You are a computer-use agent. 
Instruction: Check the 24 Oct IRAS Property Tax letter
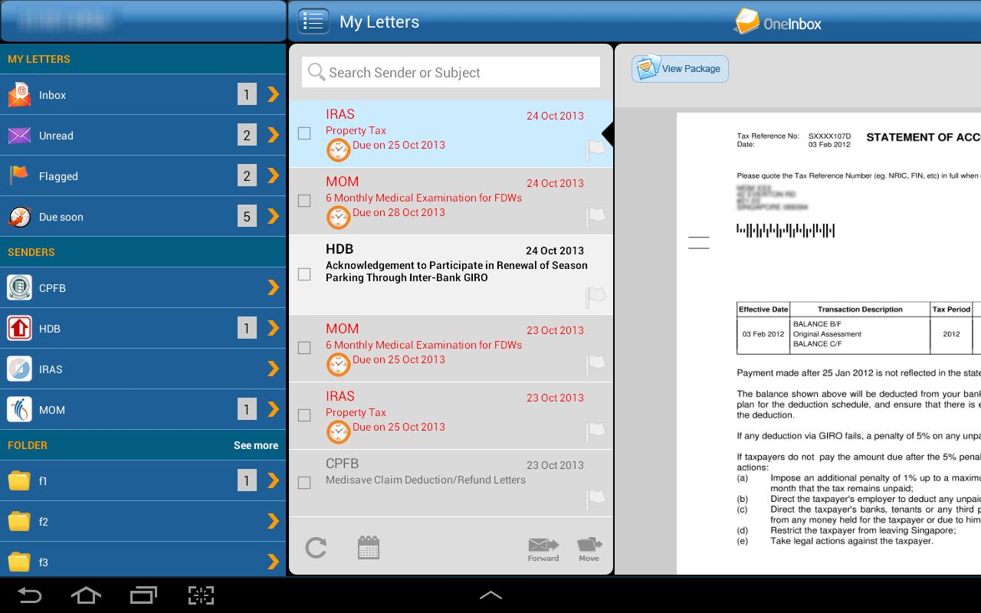(x=304, y=133)
